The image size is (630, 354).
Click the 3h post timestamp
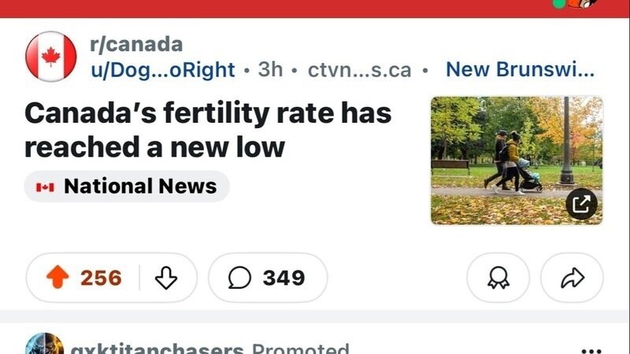click(270, 69)
